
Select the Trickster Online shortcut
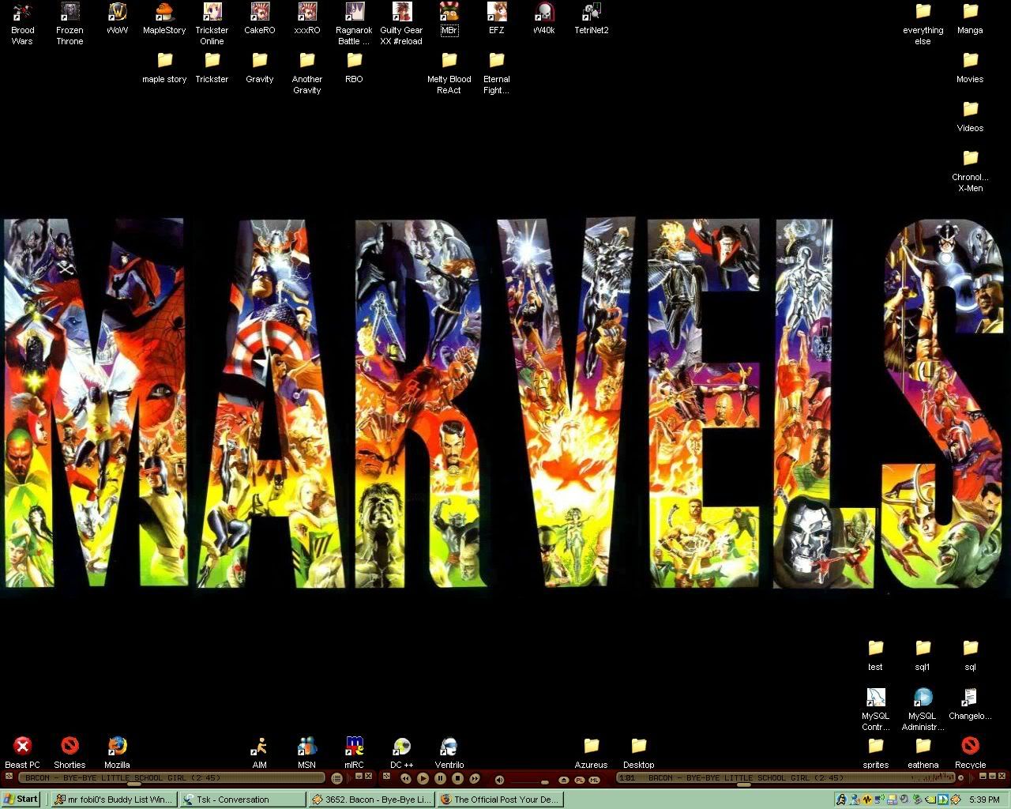212,24
